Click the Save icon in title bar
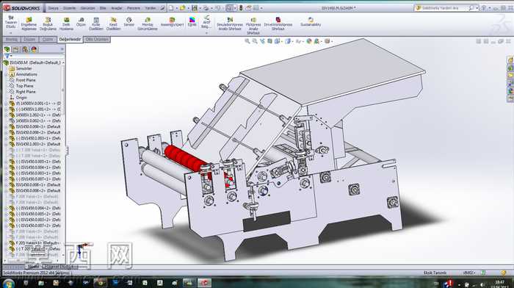 tap(195, 8)
